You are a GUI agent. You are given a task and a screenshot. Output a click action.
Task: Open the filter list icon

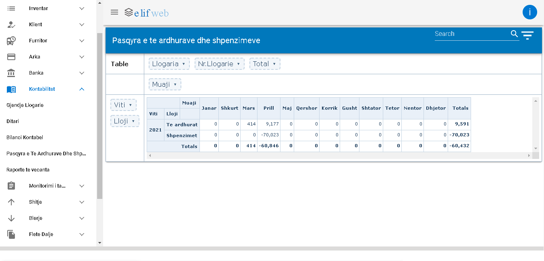527,35
